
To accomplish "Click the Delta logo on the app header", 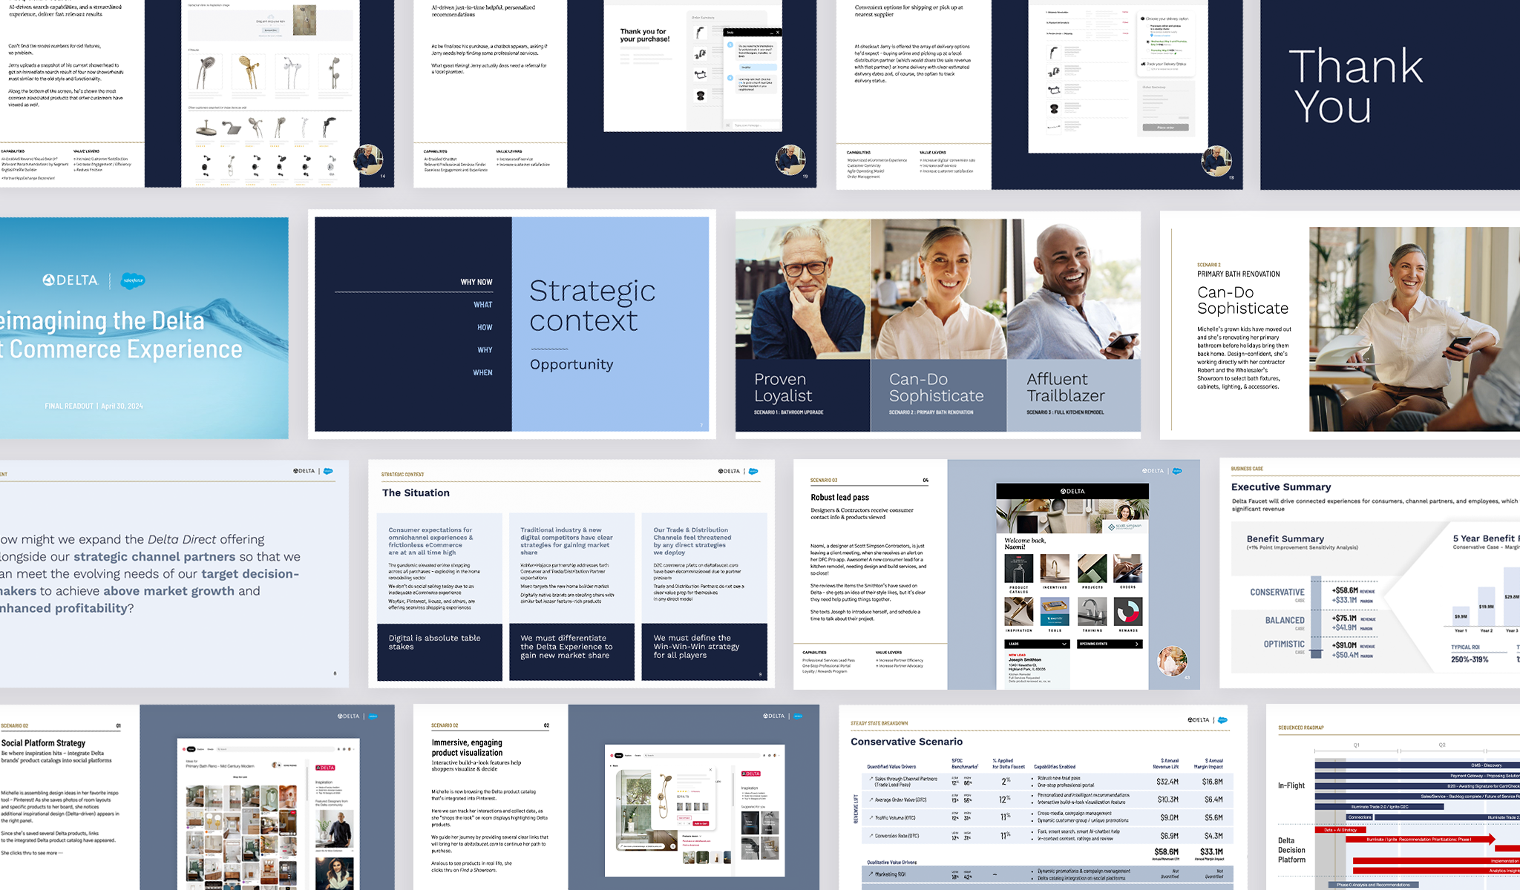I will 1072,491.
